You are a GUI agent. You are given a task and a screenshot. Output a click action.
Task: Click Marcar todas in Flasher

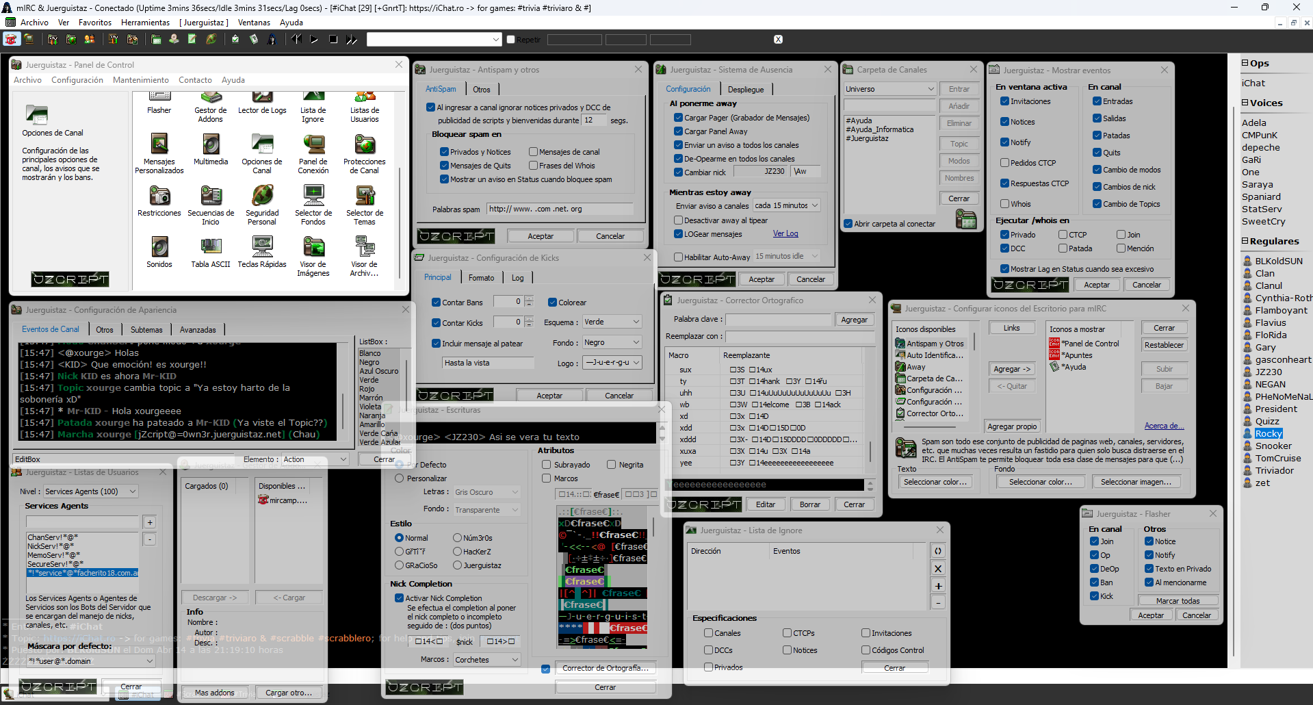click(1178, 601)
